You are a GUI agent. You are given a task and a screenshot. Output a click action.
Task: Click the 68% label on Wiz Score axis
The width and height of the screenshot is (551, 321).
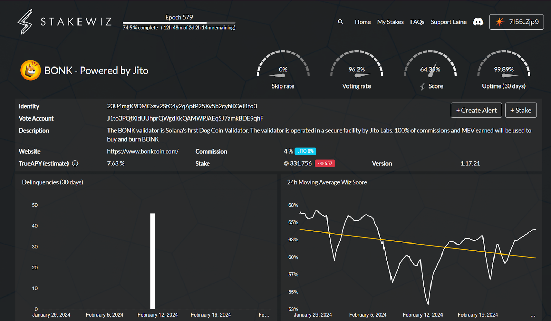pos(293,205)
